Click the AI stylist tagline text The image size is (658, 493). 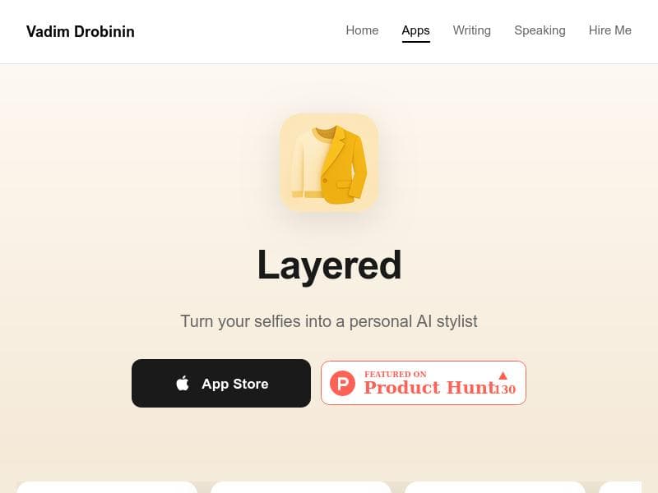click(x=329, y=321)
